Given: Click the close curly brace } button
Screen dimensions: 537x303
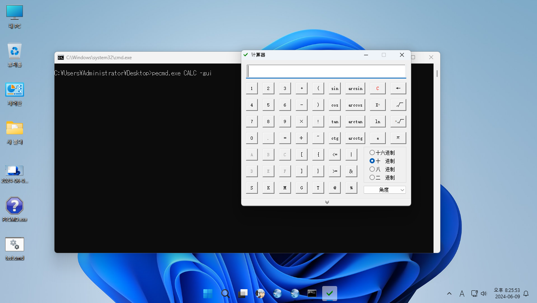Looking at the screenshot, I should point(318,171).
